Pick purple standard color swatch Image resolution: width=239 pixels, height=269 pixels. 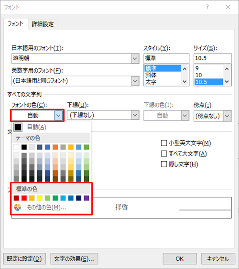coord(87,198)
